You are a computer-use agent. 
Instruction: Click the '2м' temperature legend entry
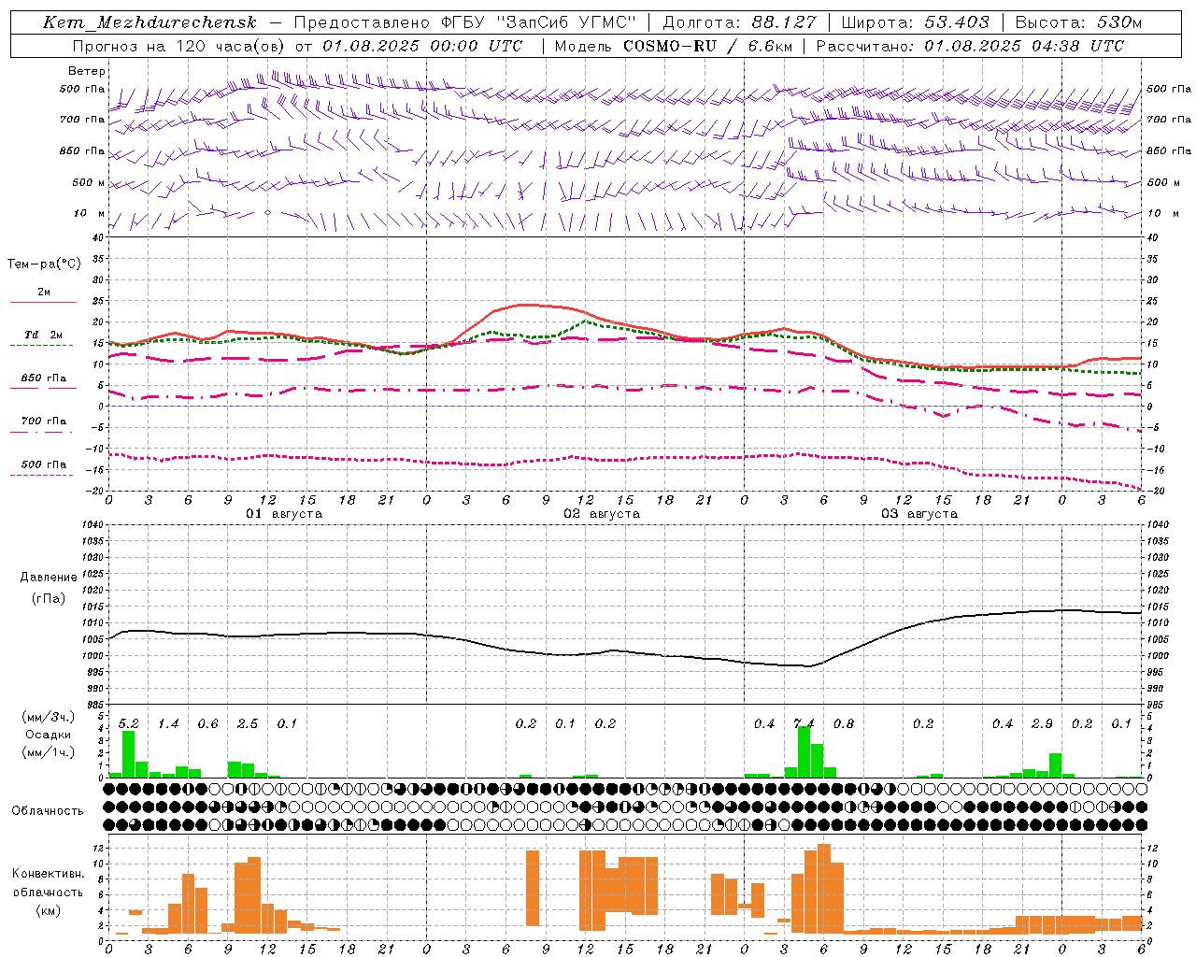(44, 292)
